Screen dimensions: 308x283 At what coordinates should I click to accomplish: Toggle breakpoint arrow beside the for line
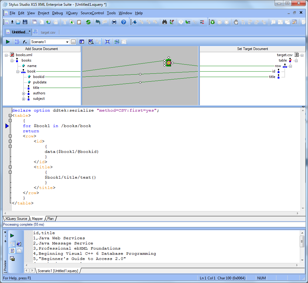7,126
